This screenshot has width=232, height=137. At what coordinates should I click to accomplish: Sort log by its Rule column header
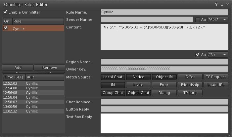coord(45,77)
